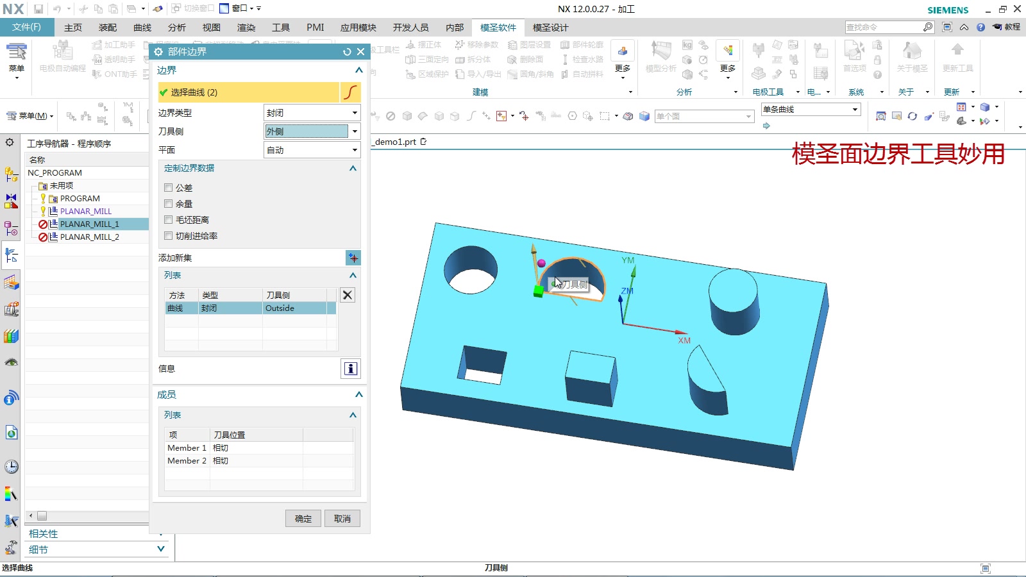1026x577 pixels.
Task: Open 更多 in the 建模 ribbon group
Action: click(623, 60)
